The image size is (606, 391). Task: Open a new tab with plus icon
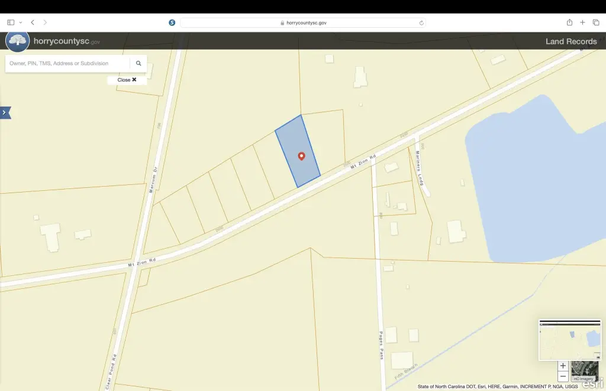tap(582, 22)
